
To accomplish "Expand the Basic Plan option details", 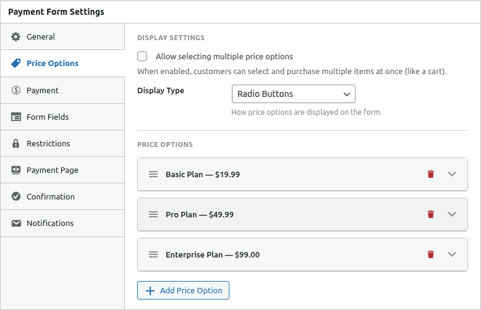I will tap(451, 174).
